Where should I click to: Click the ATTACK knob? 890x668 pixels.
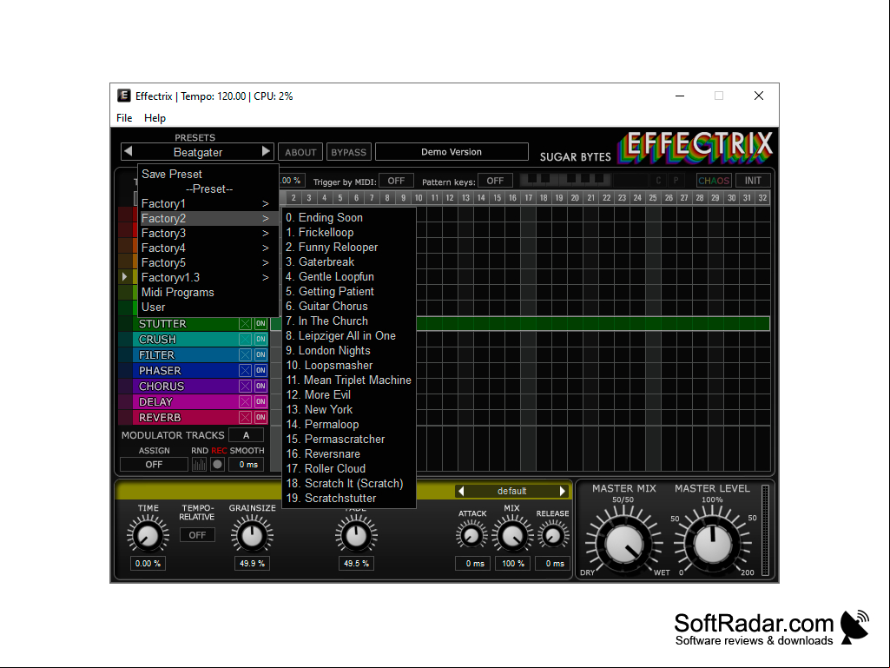click(471, 535)
